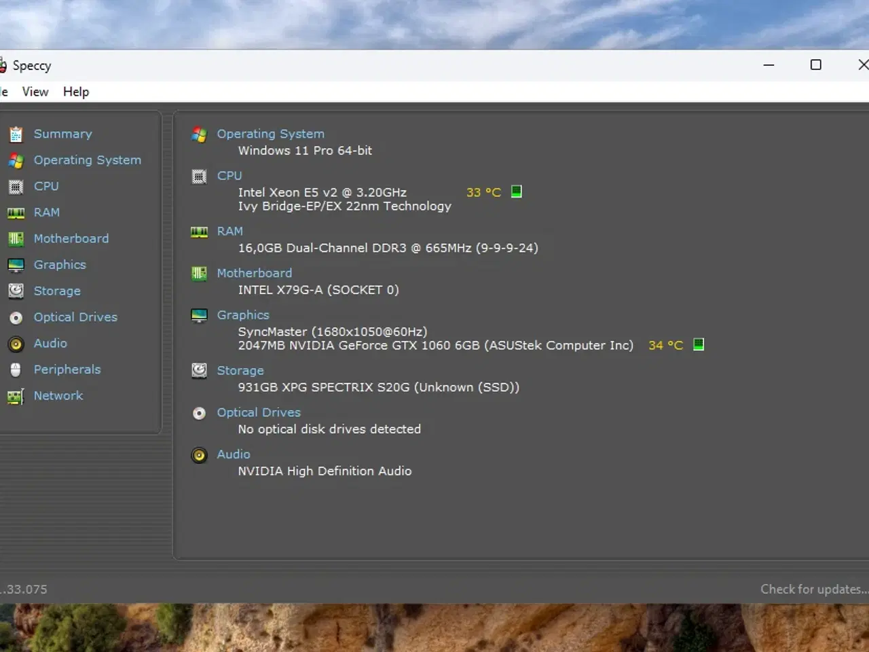Select Network in the sidebar
Screen dimensions: 869x652
point(58,395)
